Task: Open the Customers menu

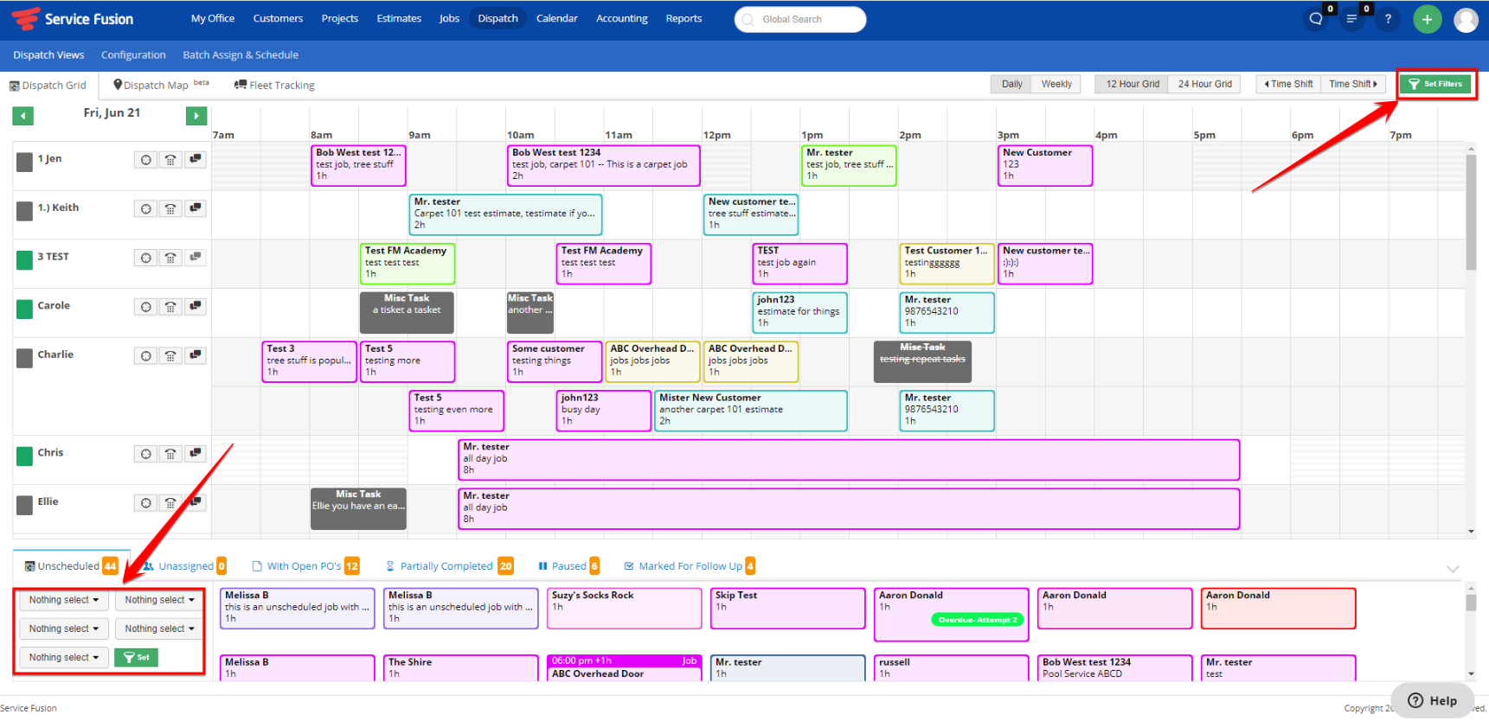Action: point(278,18)
